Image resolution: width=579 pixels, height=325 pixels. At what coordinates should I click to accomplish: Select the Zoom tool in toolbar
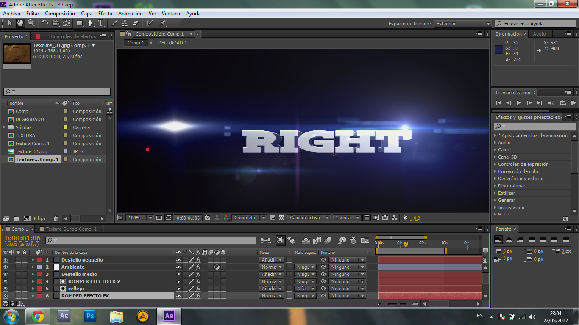coord(31,23)
